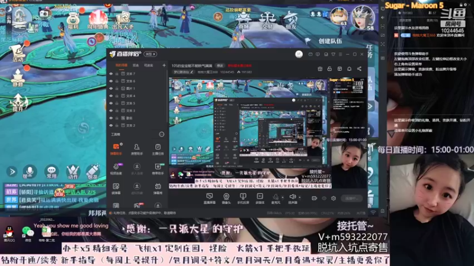
Task: Click the game voice microphone button
Action: click(30, 171)
